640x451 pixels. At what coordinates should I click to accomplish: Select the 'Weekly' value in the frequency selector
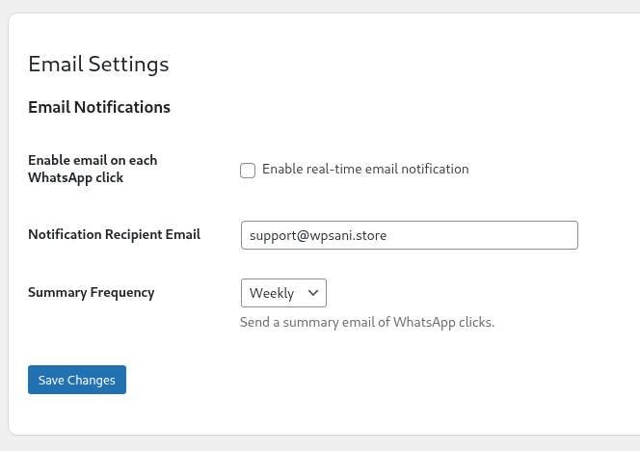point(272,293)
